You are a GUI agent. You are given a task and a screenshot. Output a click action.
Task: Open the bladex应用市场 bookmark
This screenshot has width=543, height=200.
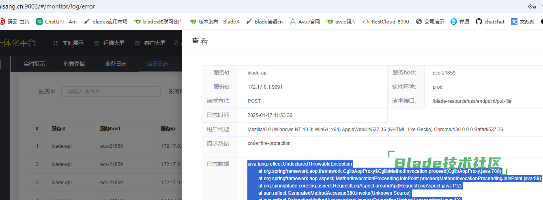click(x=105, y=21)
